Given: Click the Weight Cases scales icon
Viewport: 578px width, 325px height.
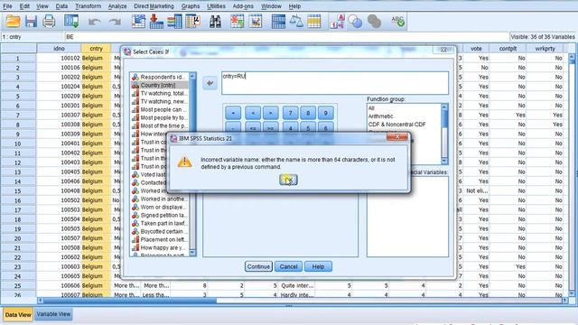Looking at the screenshot, I should click(296, 22).
